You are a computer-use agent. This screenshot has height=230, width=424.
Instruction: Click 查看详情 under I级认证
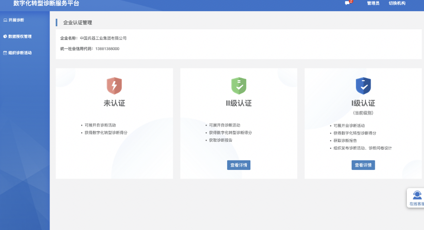point(363,165)
